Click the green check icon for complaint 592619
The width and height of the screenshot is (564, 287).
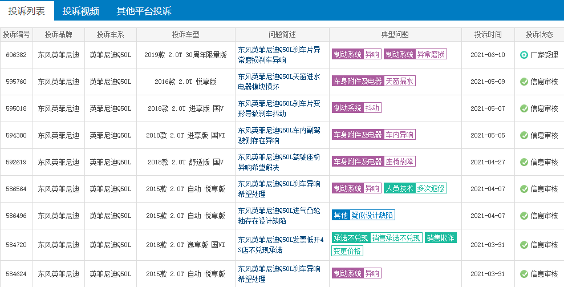point(524,162)
